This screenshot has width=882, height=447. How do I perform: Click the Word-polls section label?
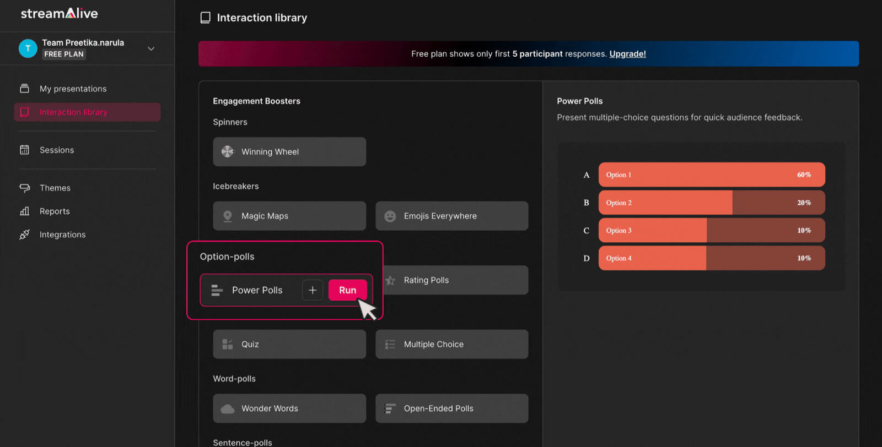234,379
